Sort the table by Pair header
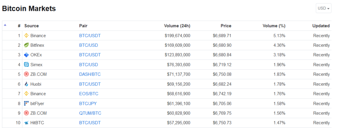This screenshot has height=128, width=337. pyautogui.click(x=83, y=26)
